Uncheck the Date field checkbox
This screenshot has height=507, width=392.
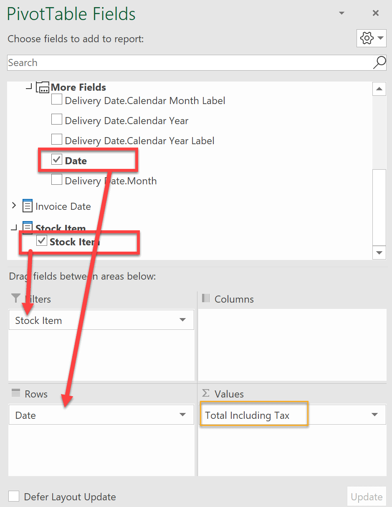57,160
